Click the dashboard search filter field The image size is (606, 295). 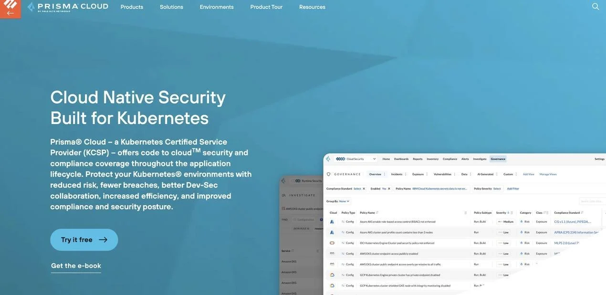(x=592, y=201)
